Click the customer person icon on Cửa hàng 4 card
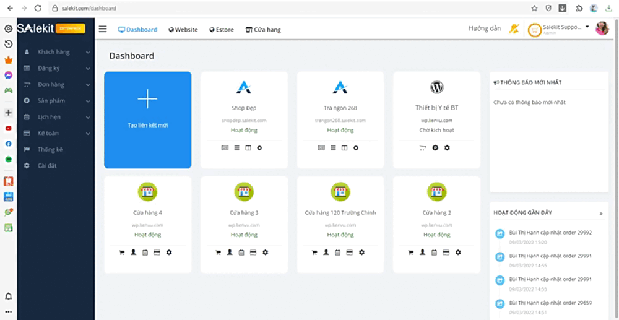This screenshot has width=619, height=320. (x=134, y=252)
